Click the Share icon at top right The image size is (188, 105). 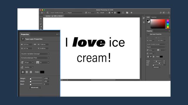click(169, 13)
